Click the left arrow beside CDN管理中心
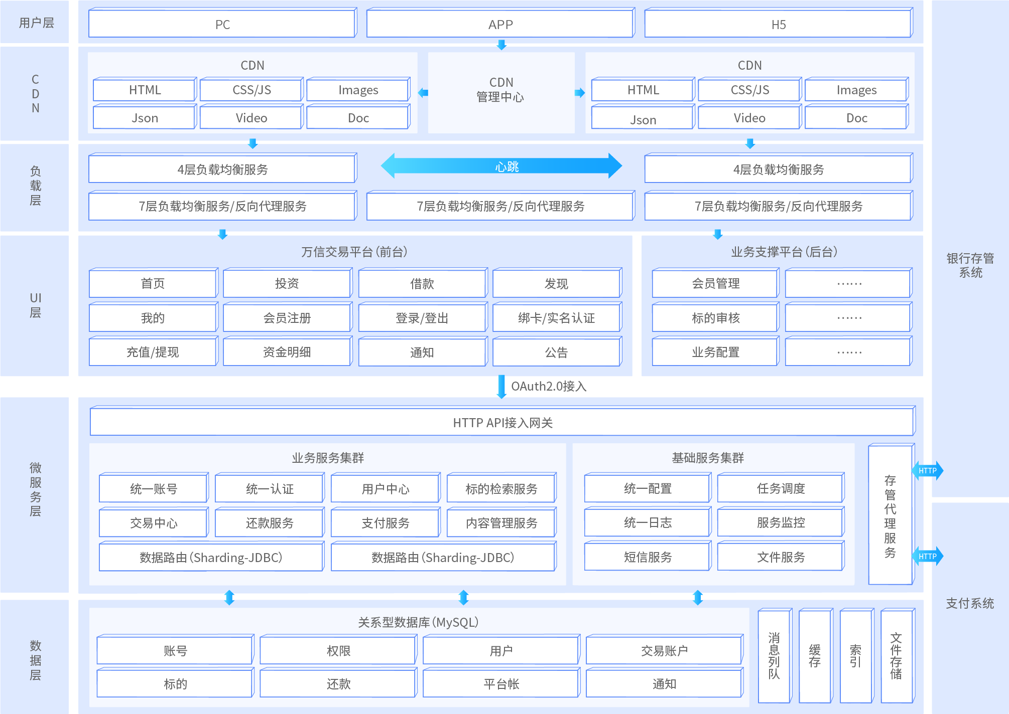Viewport: 1009px width, 714px height. coord(423,93)
